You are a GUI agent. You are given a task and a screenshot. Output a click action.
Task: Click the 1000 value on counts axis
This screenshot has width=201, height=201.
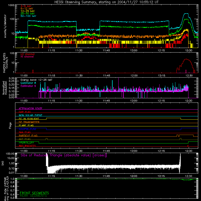[11, 5]
